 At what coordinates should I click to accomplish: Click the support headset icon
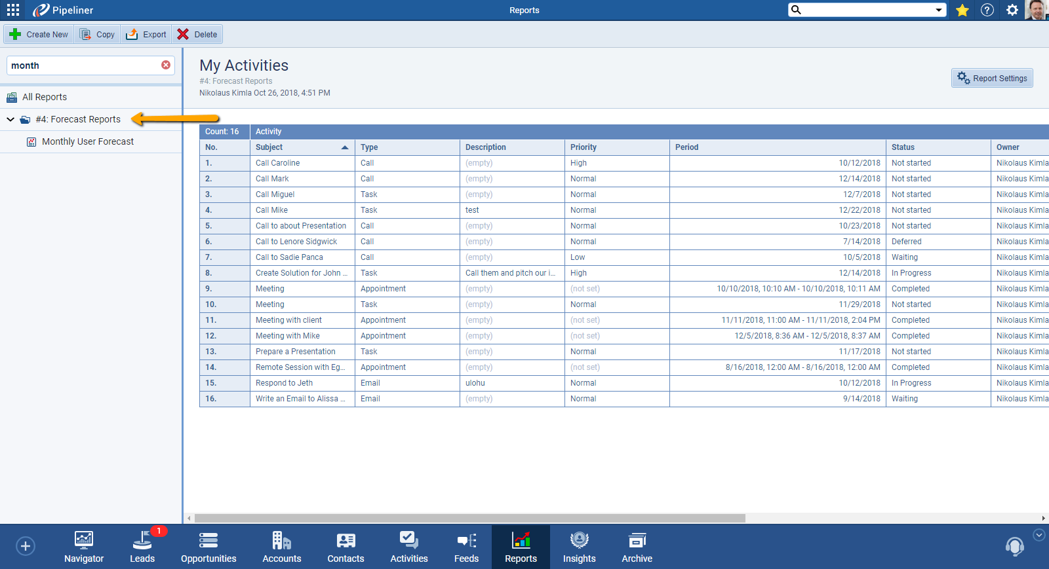coord(1014,546)
